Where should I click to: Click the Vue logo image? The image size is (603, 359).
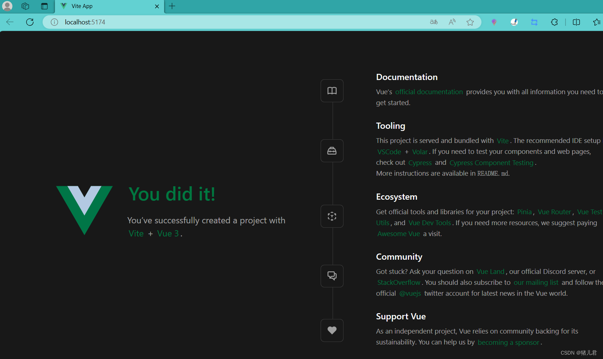84,210
